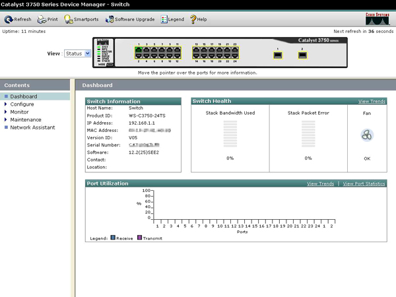Click the Receive legend color swatch
The height and width of the screenshot is (297, 396).
pos(113,238)
